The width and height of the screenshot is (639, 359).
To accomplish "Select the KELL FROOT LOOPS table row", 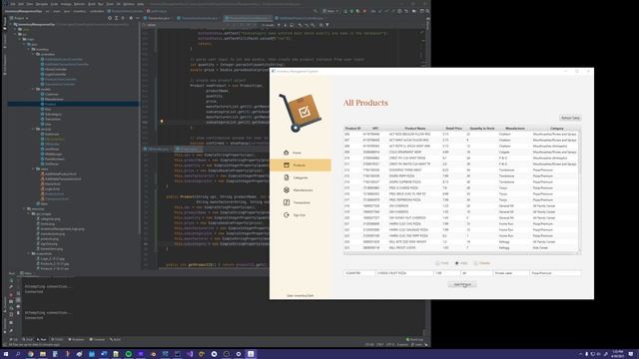I will 460,247.
